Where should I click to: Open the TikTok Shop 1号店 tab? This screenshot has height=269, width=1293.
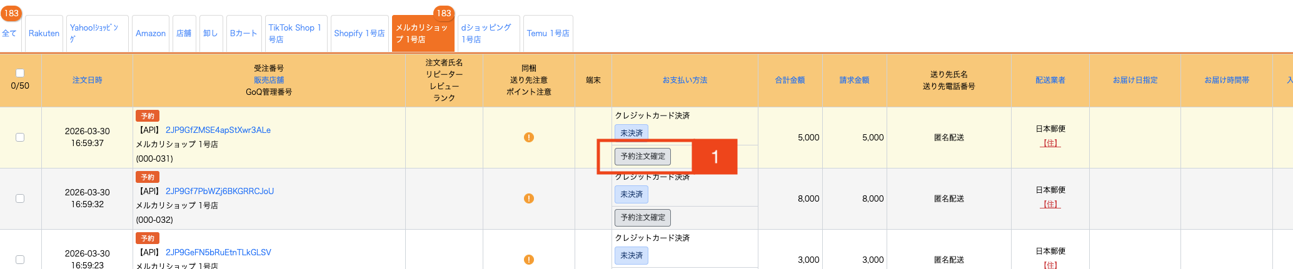(295, 34)
